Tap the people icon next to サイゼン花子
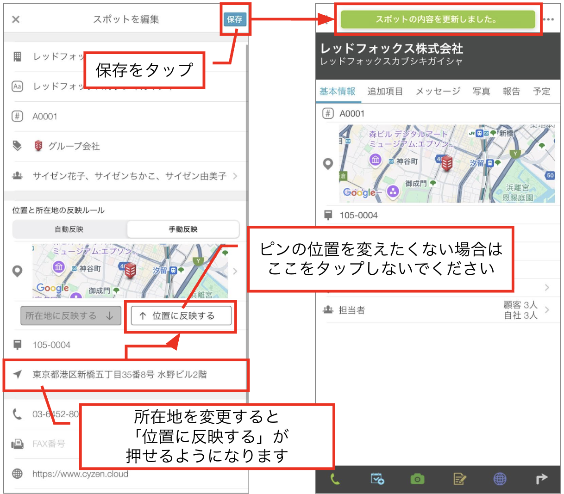 click(17, 176)
